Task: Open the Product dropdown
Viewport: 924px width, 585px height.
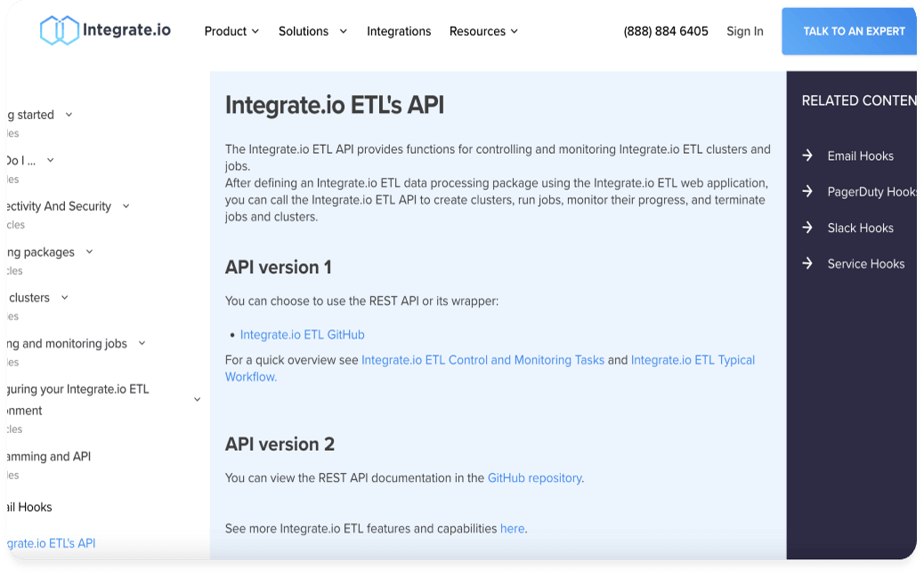Action: 231,31
